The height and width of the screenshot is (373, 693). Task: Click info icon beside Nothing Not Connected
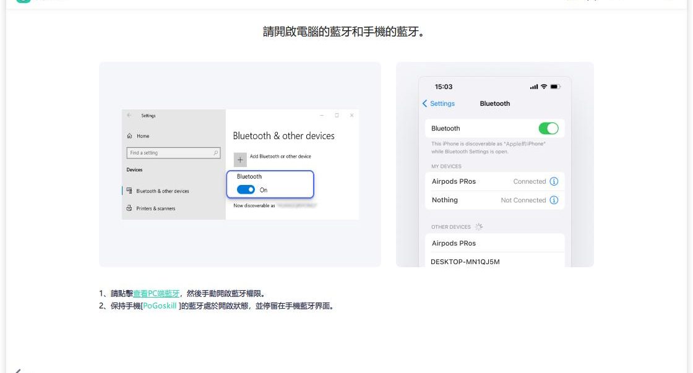click(554, 200)
